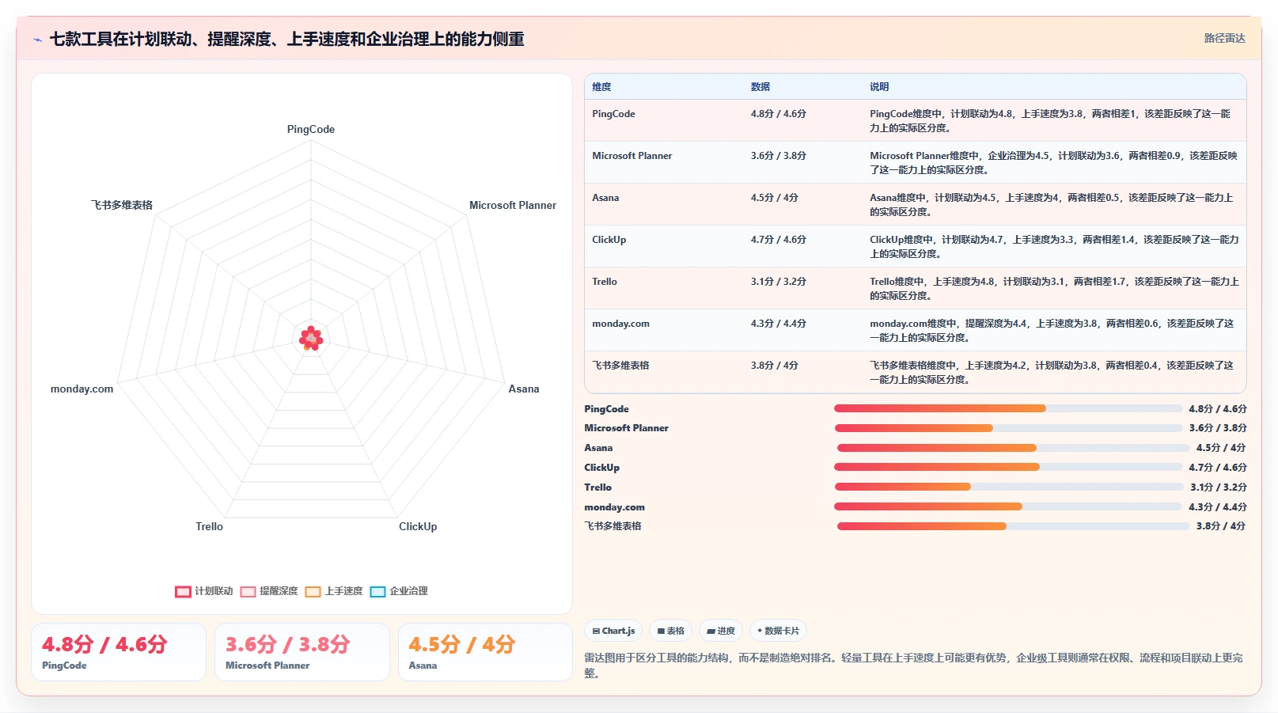The width and height of the screenshot is (1278, 713).
Task: Click the ClickUp progress bar
Action: pyautogui.click(x=1008, y=467)
